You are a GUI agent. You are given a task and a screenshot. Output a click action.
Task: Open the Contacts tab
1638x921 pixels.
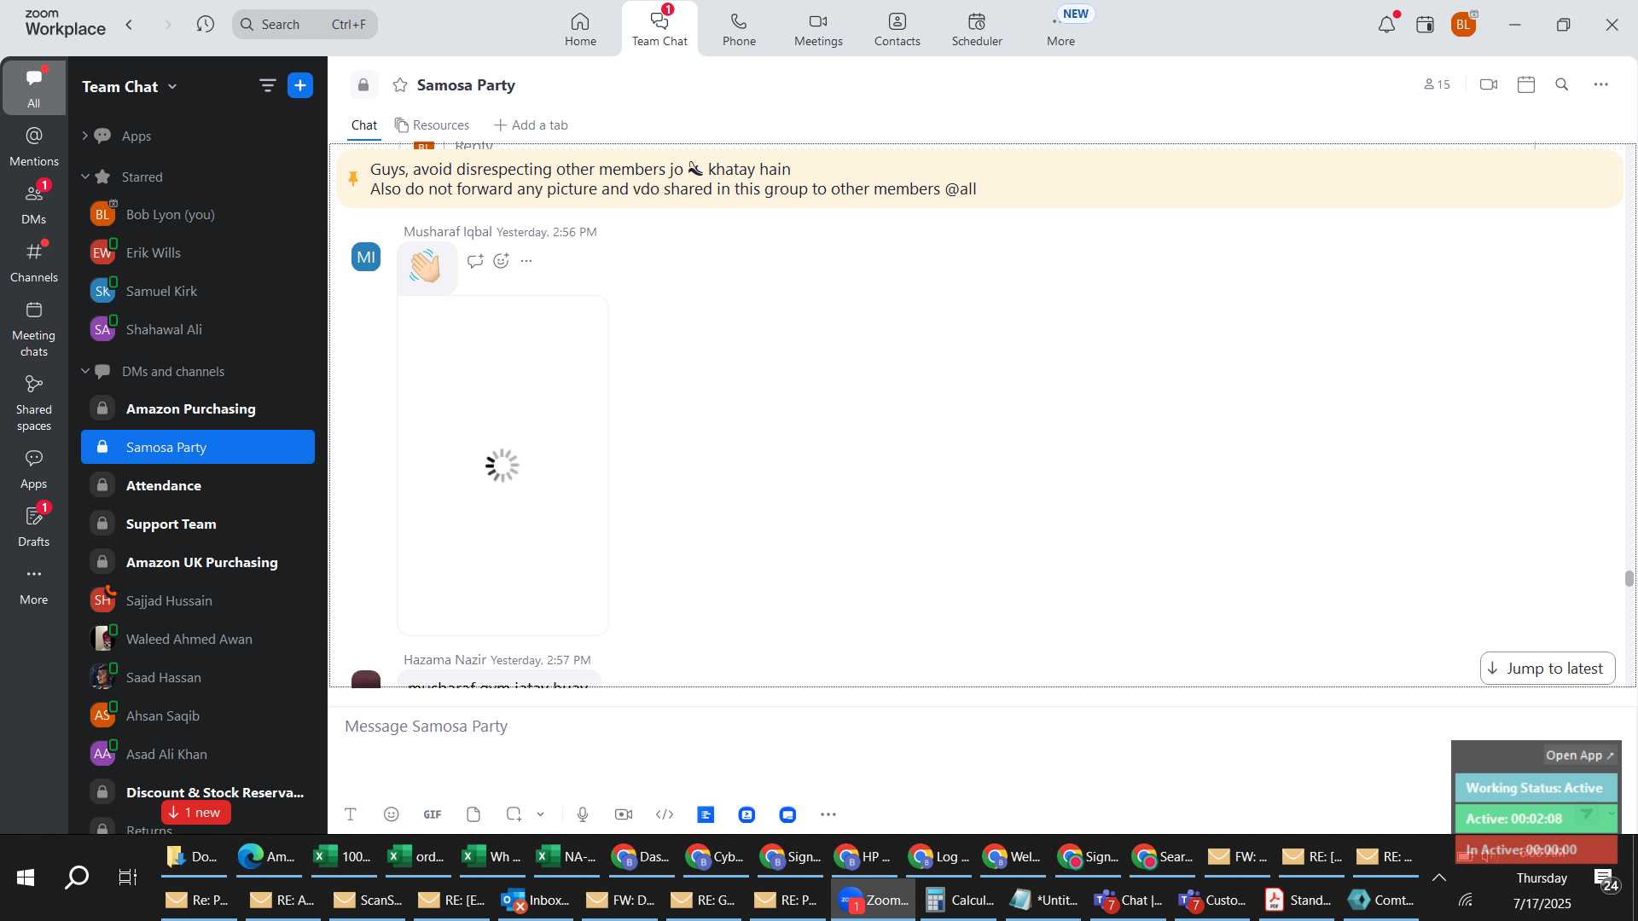[x=897, y=29]
